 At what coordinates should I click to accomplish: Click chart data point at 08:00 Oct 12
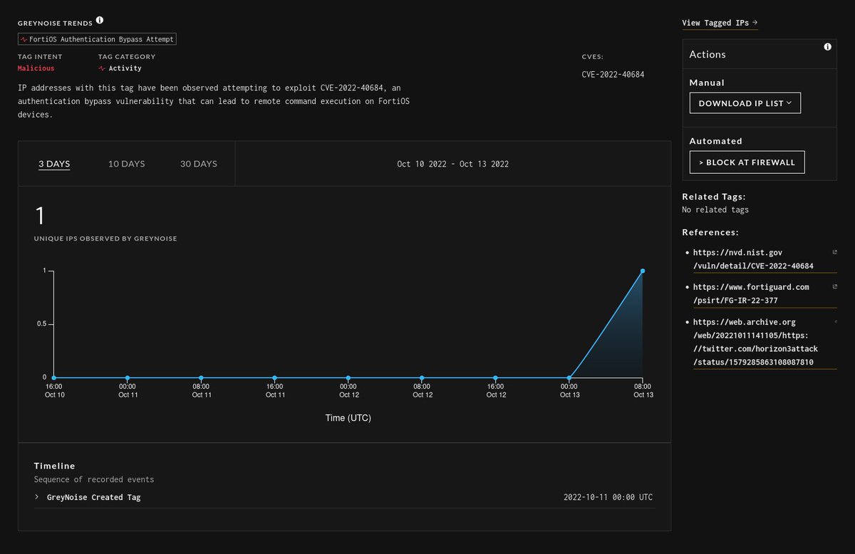pyautogui.click(x=422, y=377)
